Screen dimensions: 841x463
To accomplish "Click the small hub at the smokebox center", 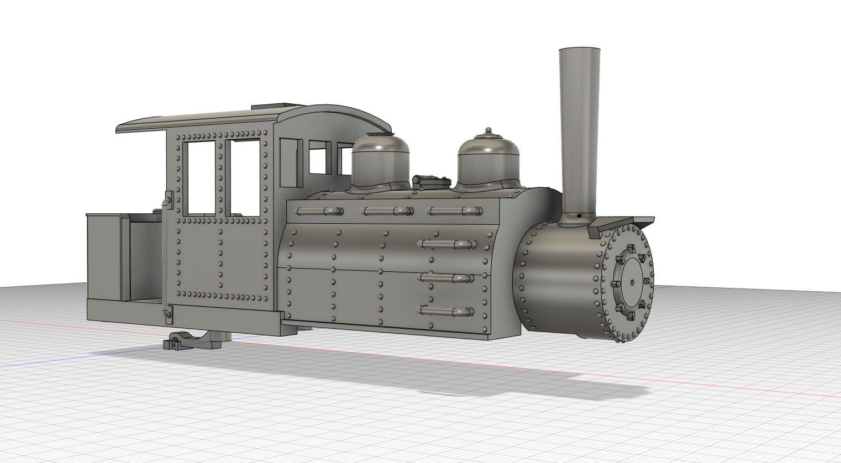I will coord(632,283).
